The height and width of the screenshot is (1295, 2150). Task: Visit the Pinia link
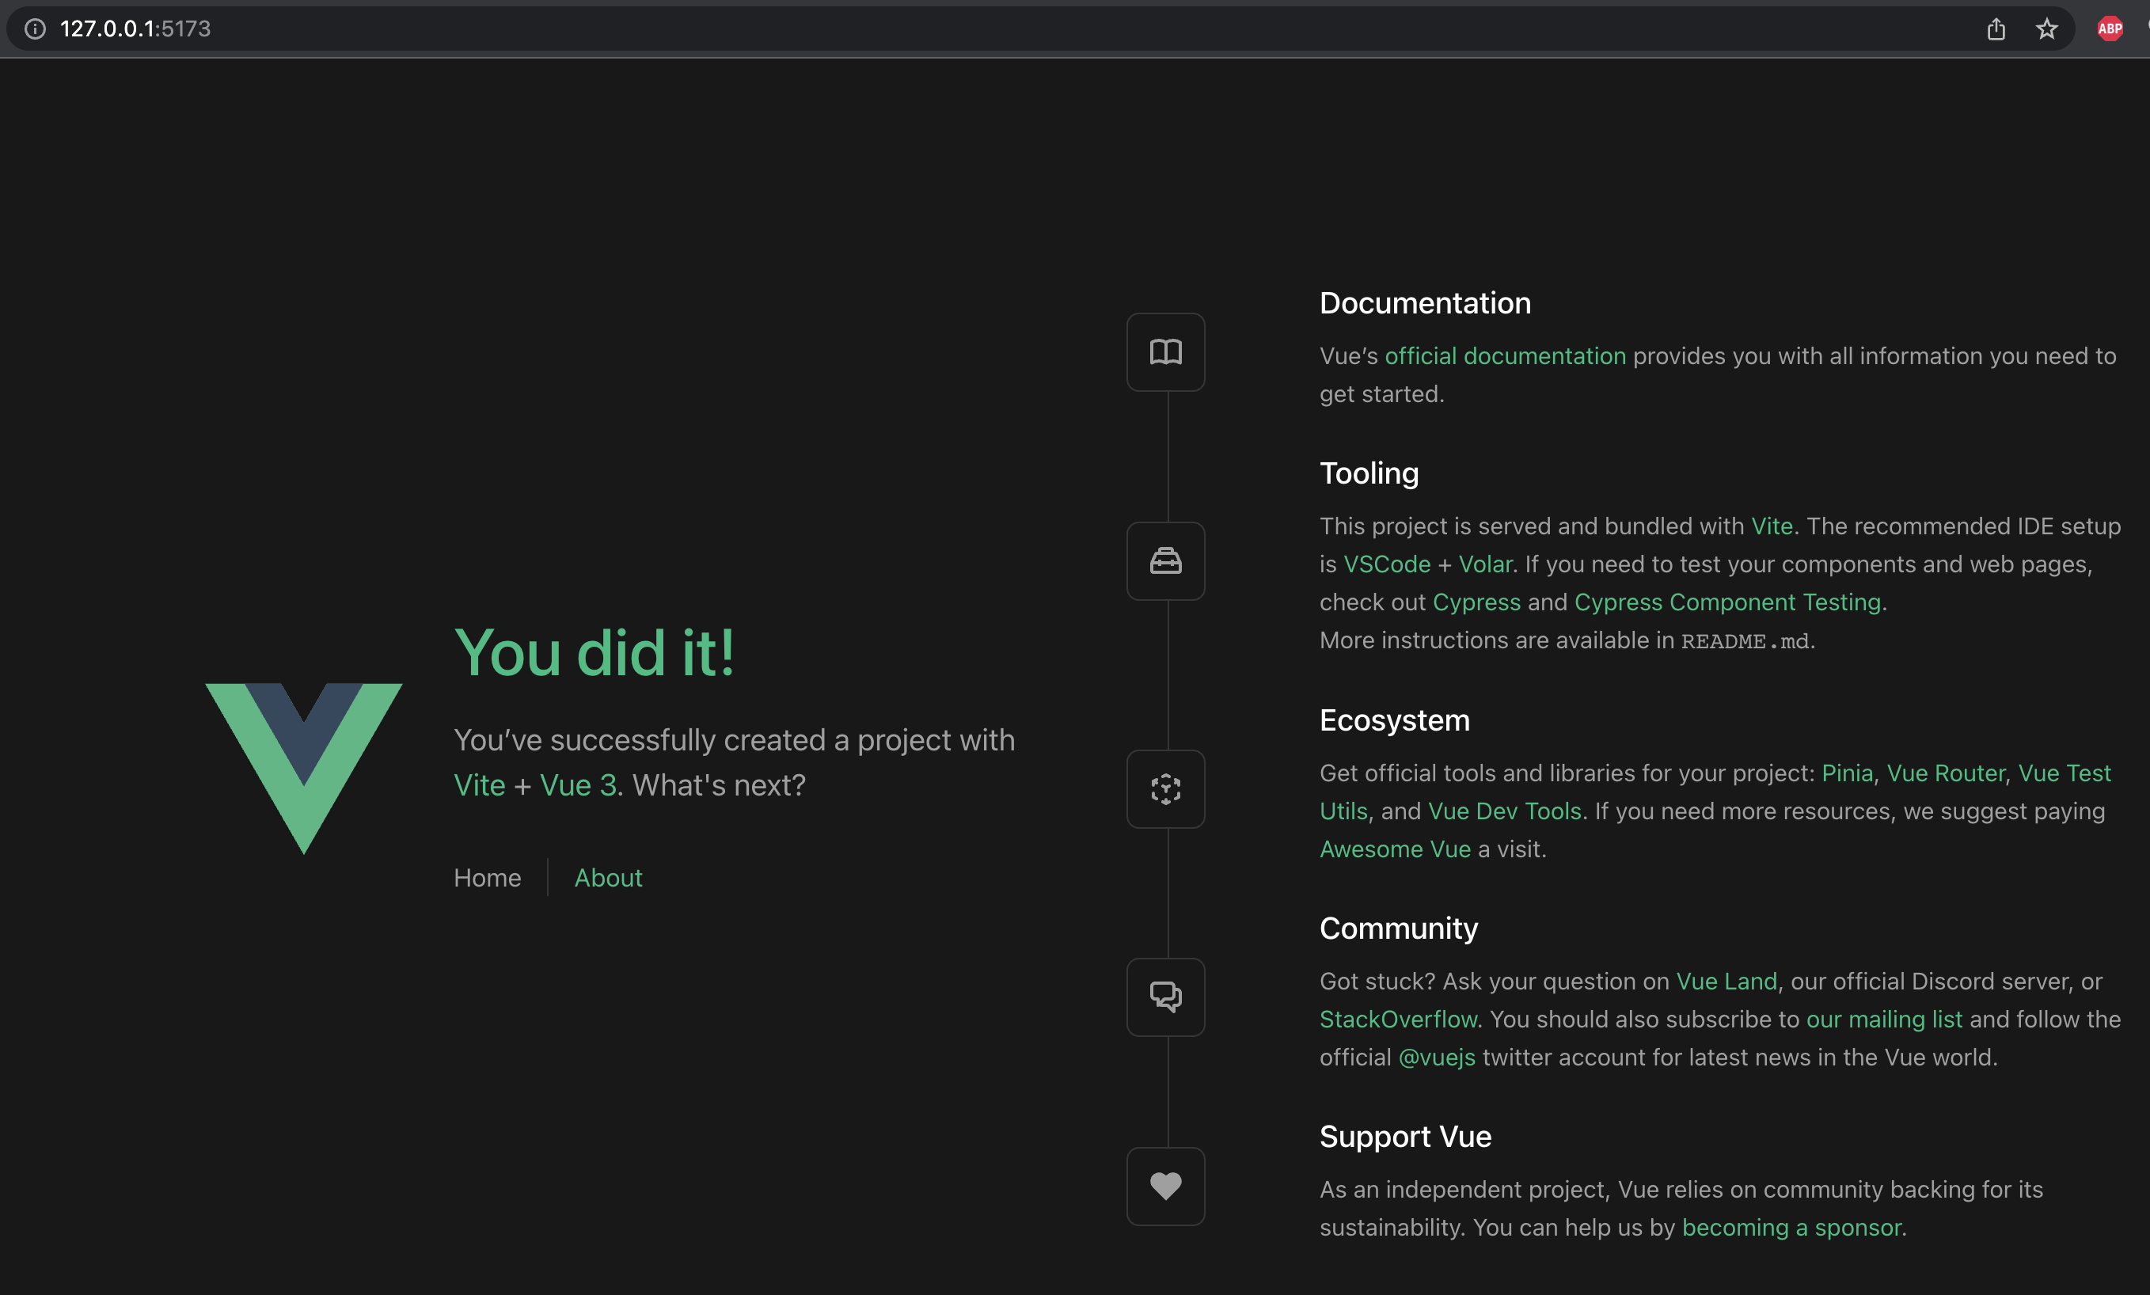(x=1846, y=773)
